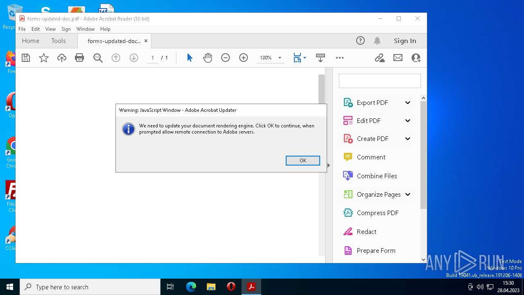The image size is (524, 295).
Task: Open Task View on taskbar
Action: [x=170, y=287]
